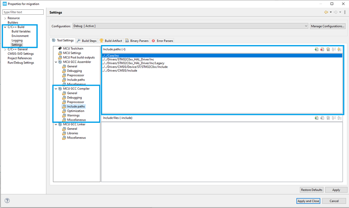This screenshot has height=208, width=349.
Task: Click the Delete include path icon
Action: click(322, 50)
